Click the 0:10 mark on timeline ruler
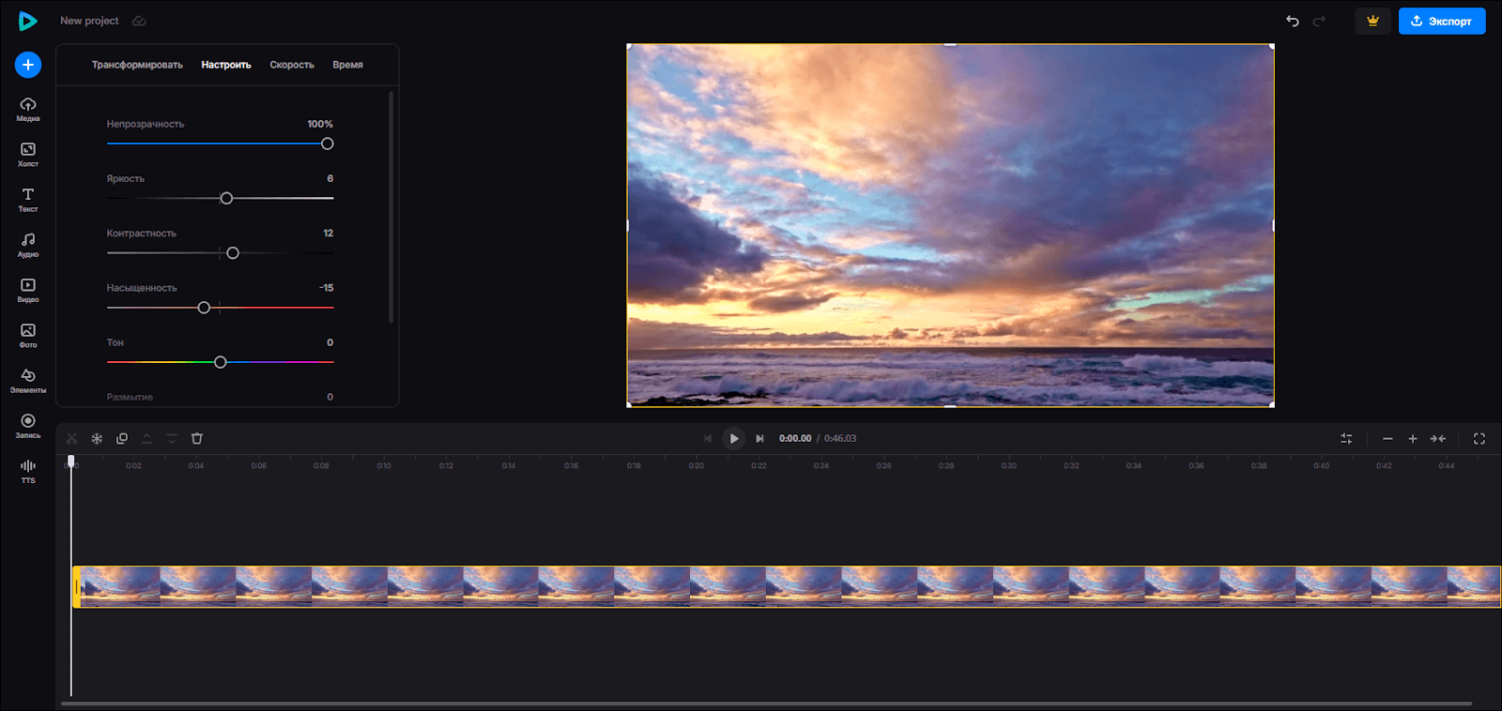This screenshot has height=711, width=1502. [x=384, y=465]
